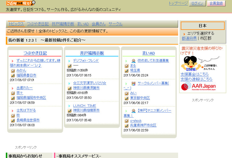Click the arrow marker before LUNCH TIME
Screen dimensions: 232x158
click(69, 106)
